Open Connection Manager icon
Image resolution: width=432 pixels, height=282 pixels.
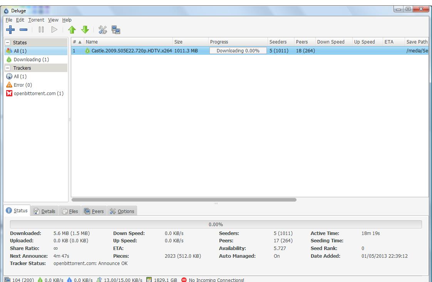[x=116, y=30]
